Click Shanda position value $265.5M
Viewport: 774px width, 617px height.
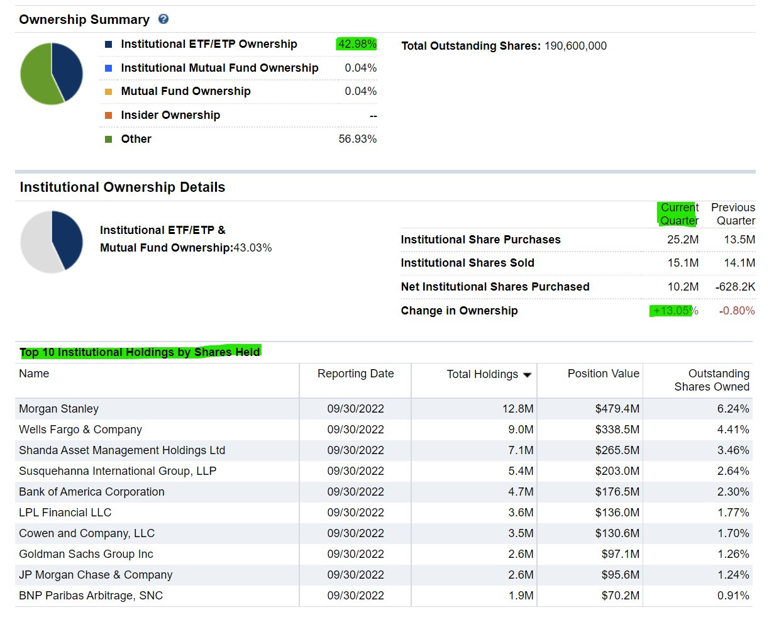(617, 450)
